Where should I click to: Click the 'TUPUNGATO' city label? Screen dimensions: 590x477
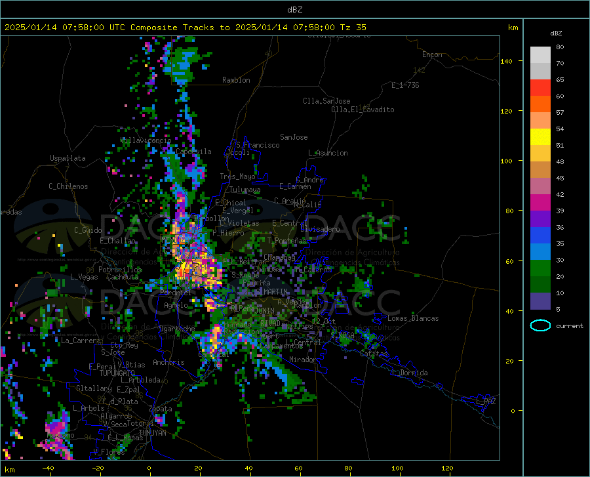tap(117, 373)
